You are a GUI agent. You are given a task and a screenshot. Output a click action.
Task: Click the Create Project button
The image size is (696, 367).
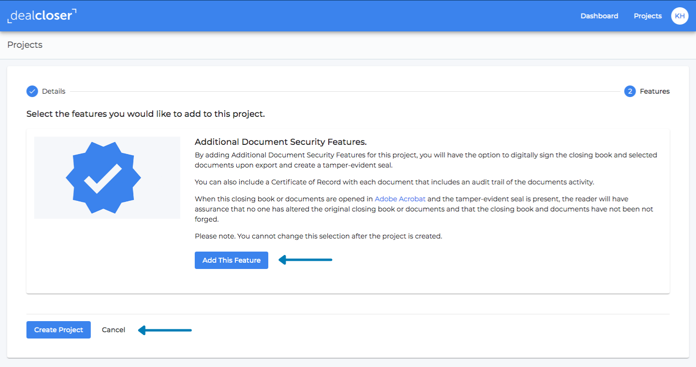pyautogui.click(x=58, y=330)
